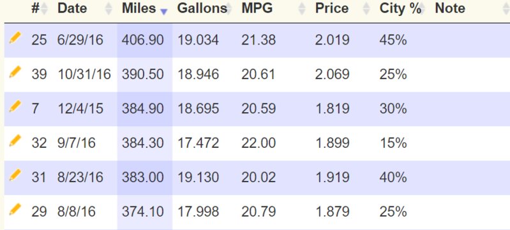
Task: Sort the table by Note column
Action: pyautogui.click(x=450, y=8)
